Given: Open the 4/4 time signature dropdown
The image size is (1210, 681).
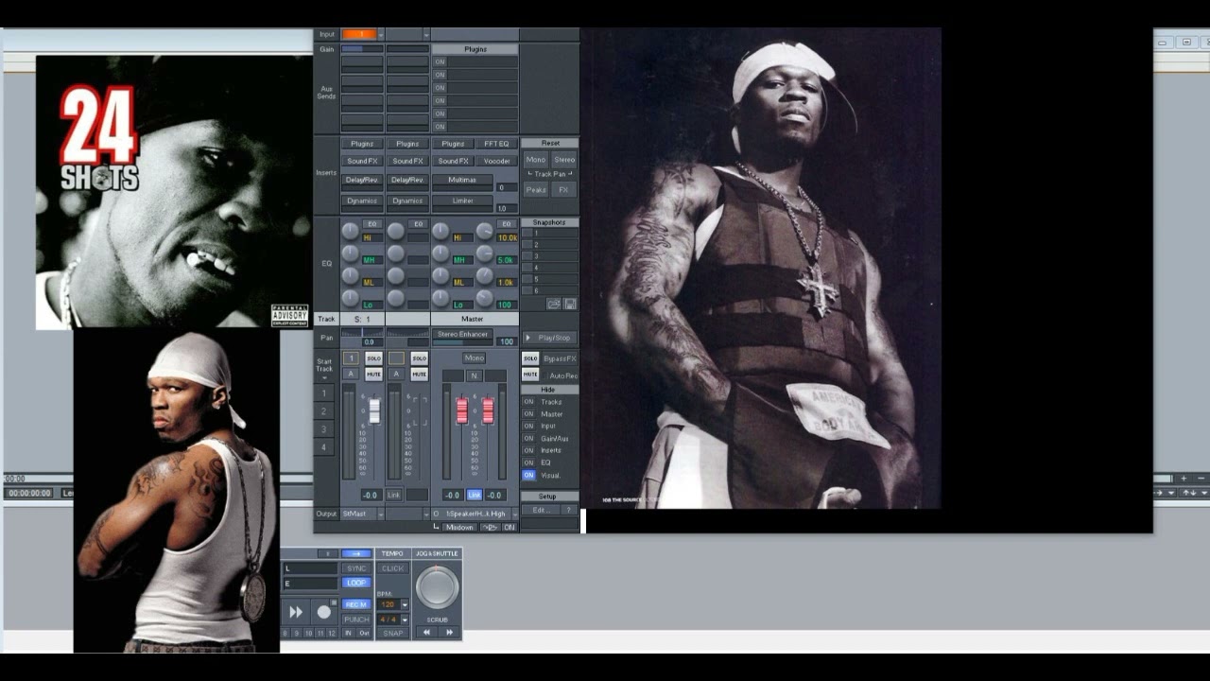Looking at the screenshot, I should [x=405, y=620].
